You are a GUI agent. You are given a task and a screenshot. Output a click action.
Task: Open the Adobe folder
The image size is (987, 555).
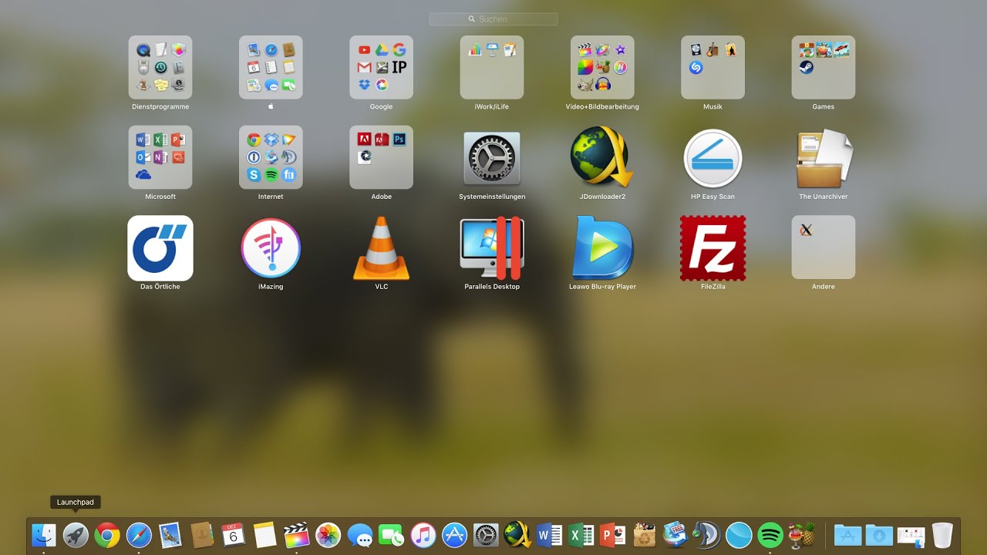coord(381,157)
